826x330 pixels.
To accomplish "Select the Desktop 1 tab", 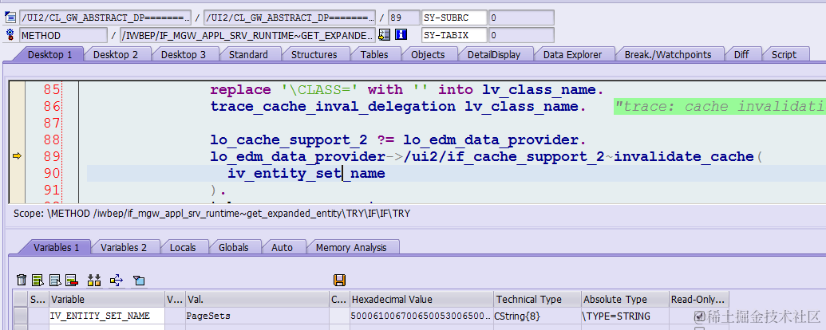I will click(x=49, y=54).
